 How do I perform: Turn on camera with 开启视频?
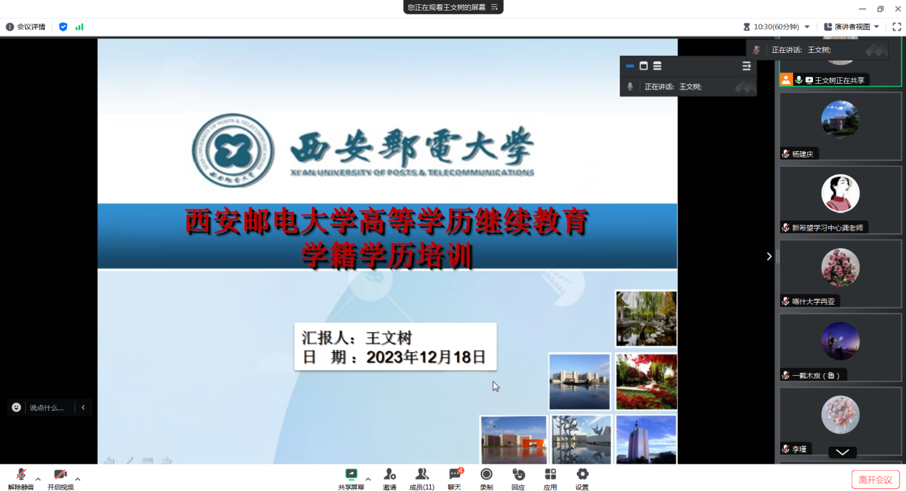pyautogui.click(x=60, y=478)
